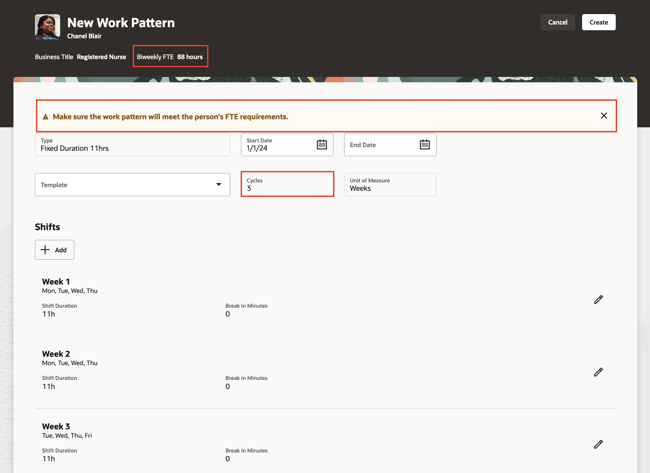Expand the Template dropdown arrow
Viewport: 650px width, 473px height.
(219, 184)
